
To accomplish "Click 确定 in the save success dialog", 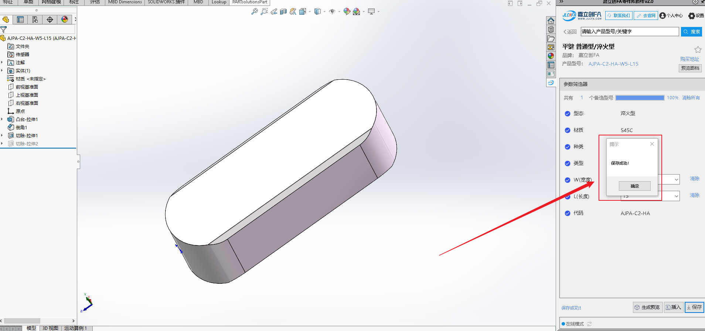I will point(634,186).
